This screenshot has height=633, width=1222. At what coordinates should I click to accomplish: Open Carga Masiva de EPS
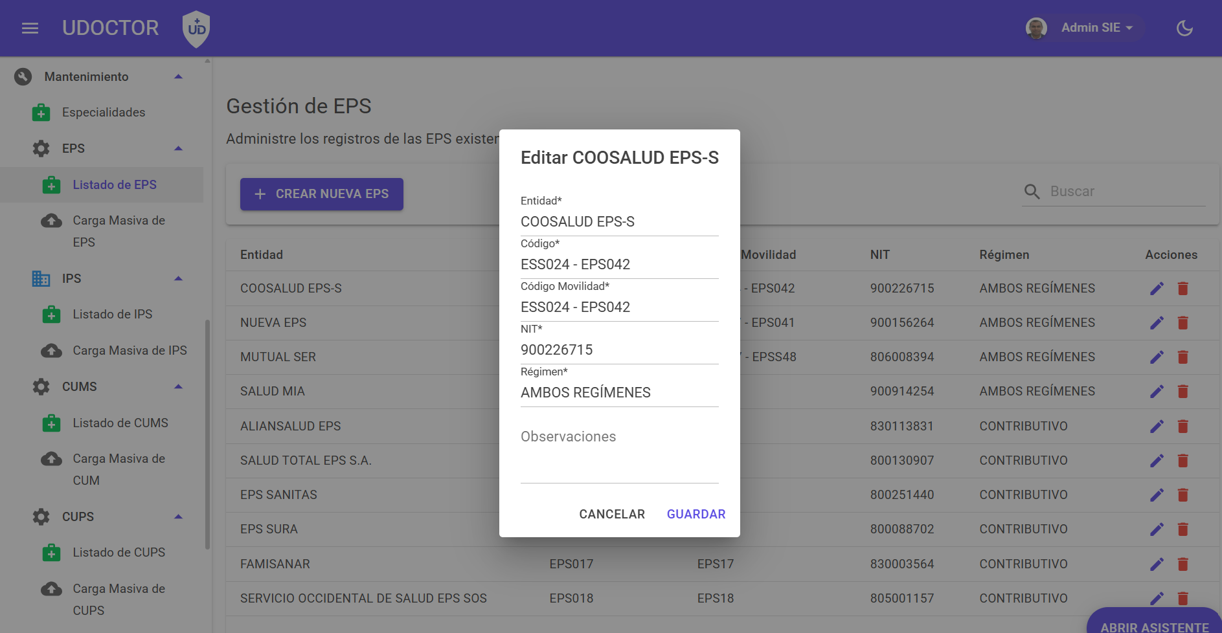coord(119,231)
